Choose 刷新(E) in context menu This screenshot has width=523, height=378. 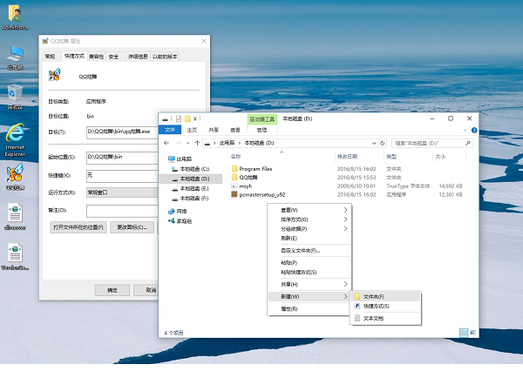coord(309,238)
